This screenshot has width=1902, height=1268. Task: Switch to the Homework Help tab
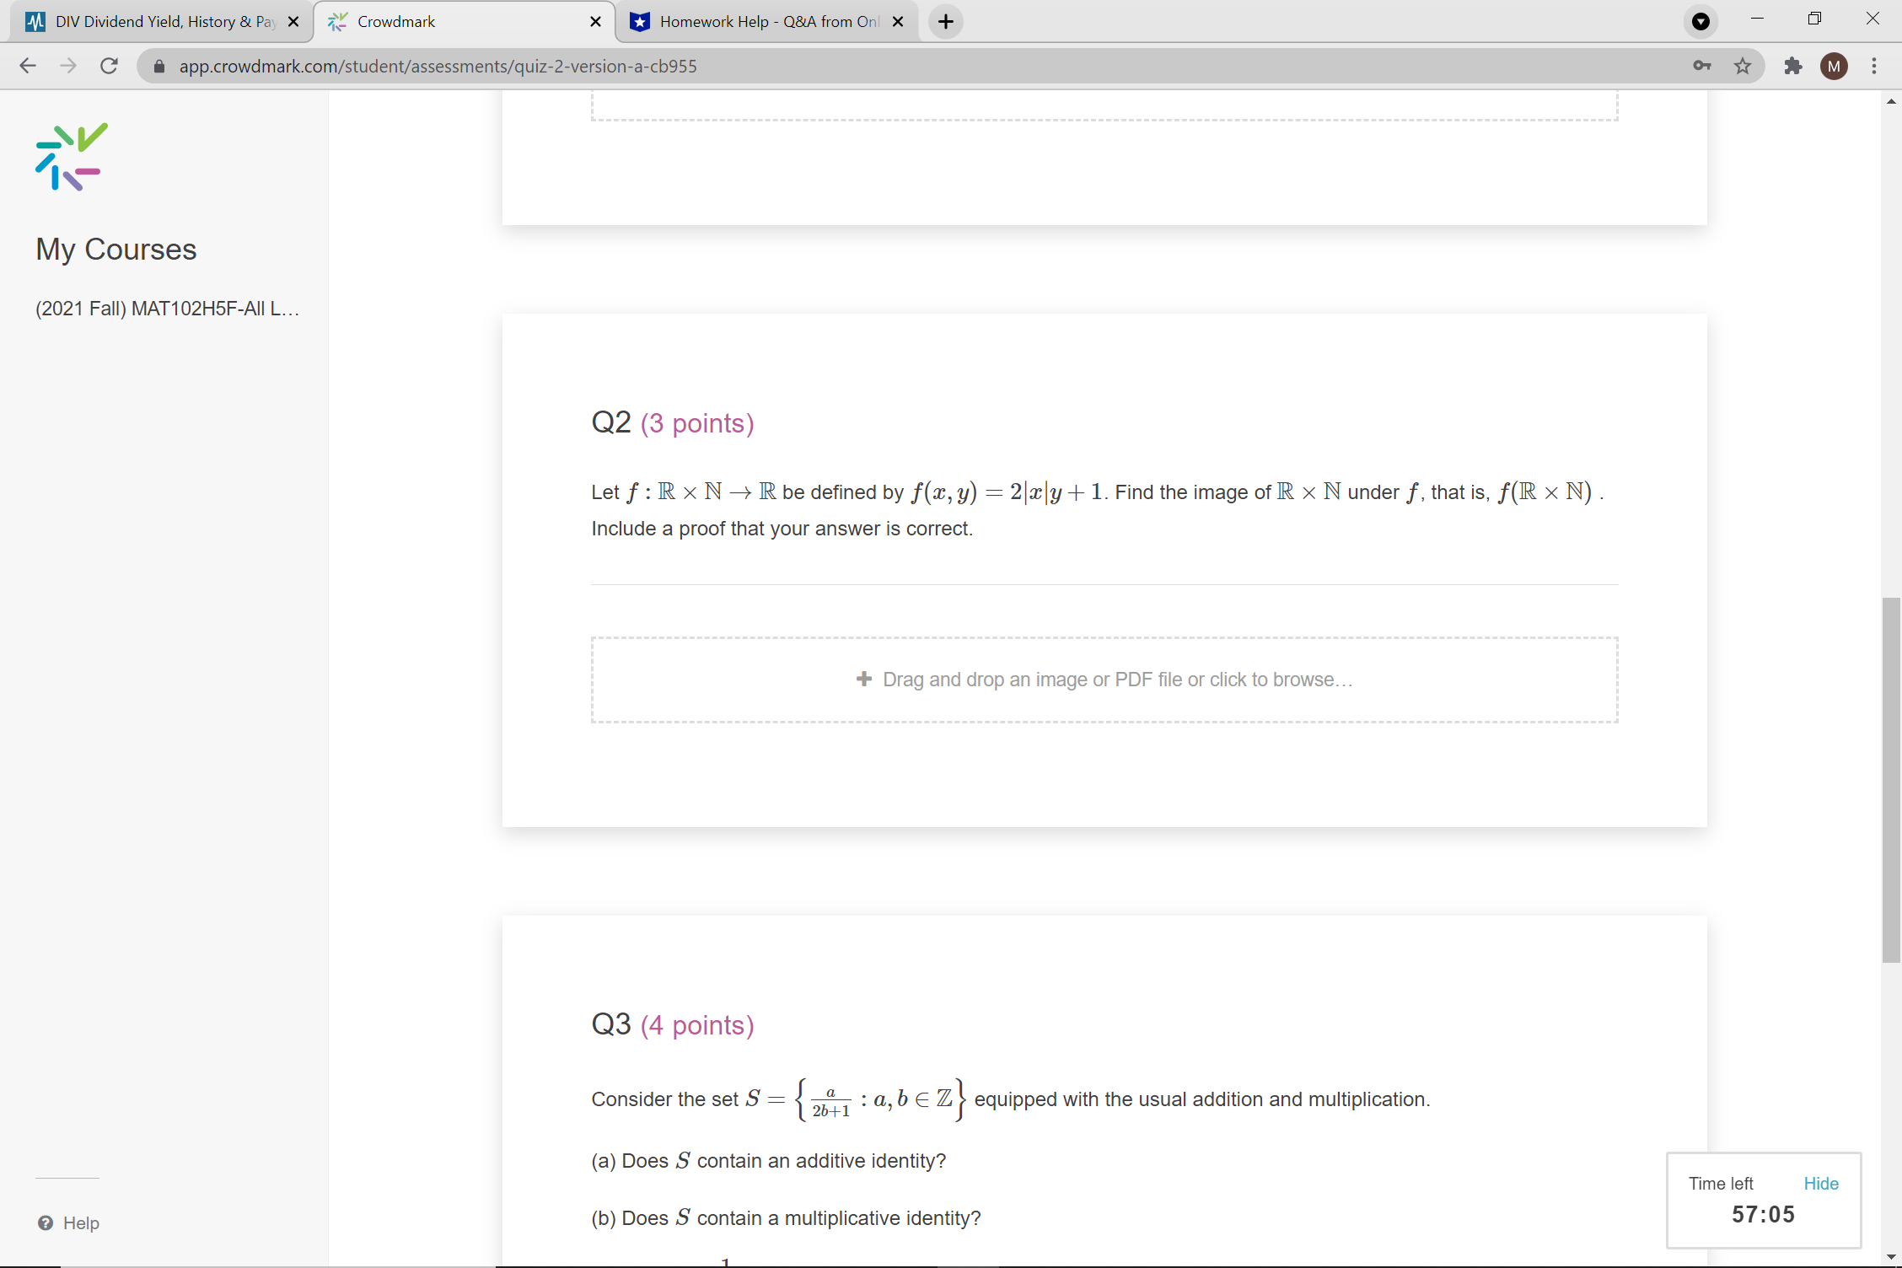click(x=759, y=21)
